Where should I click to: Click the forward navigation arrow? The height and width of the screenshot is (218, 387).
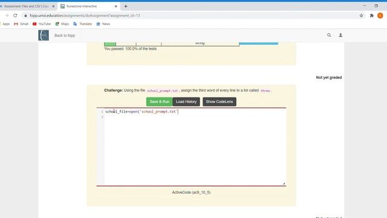click(x=7, y=16)
